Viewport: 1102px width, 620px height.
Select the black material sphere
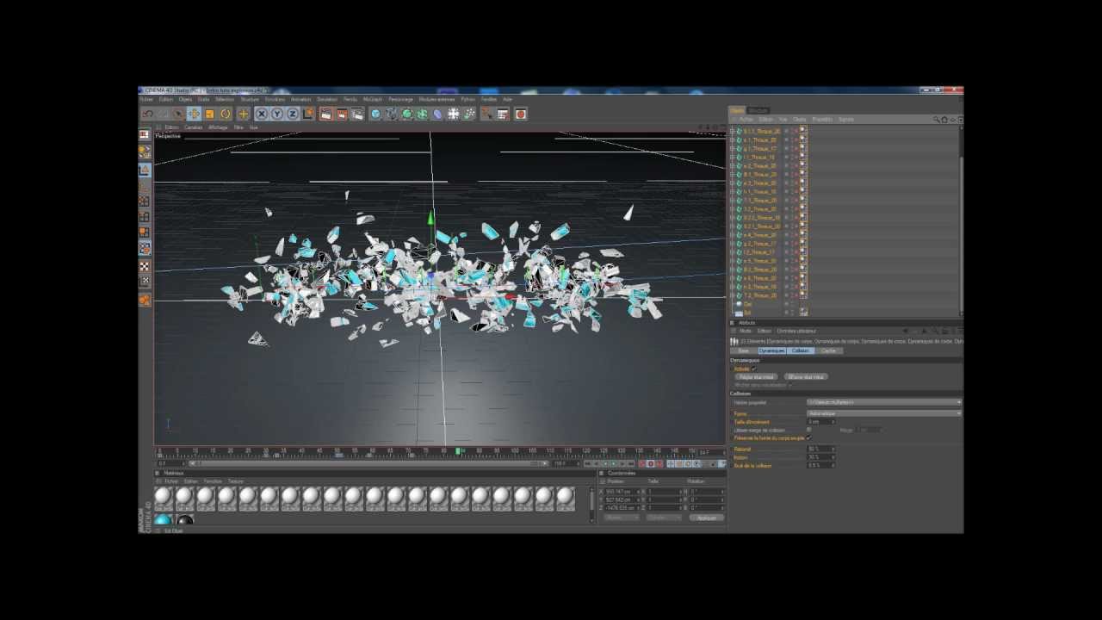point(184,519)
